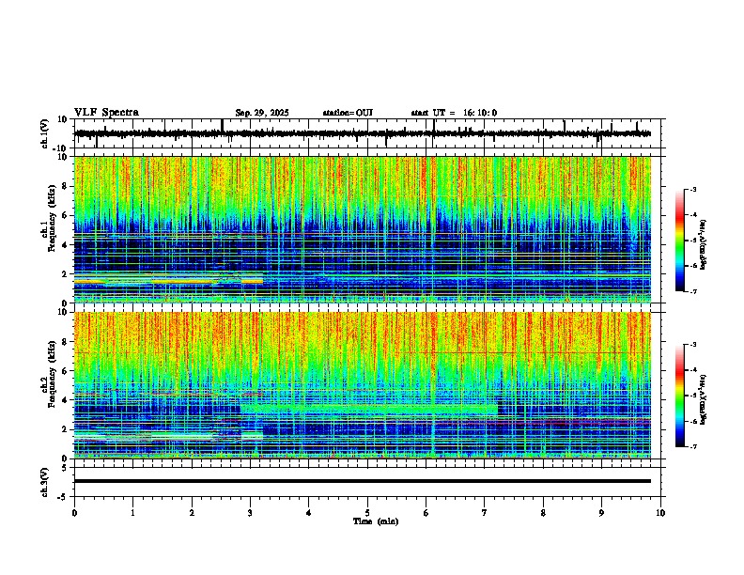
Task: Click "-3" on the ch.1 color bar
Action: pos(692,190)
